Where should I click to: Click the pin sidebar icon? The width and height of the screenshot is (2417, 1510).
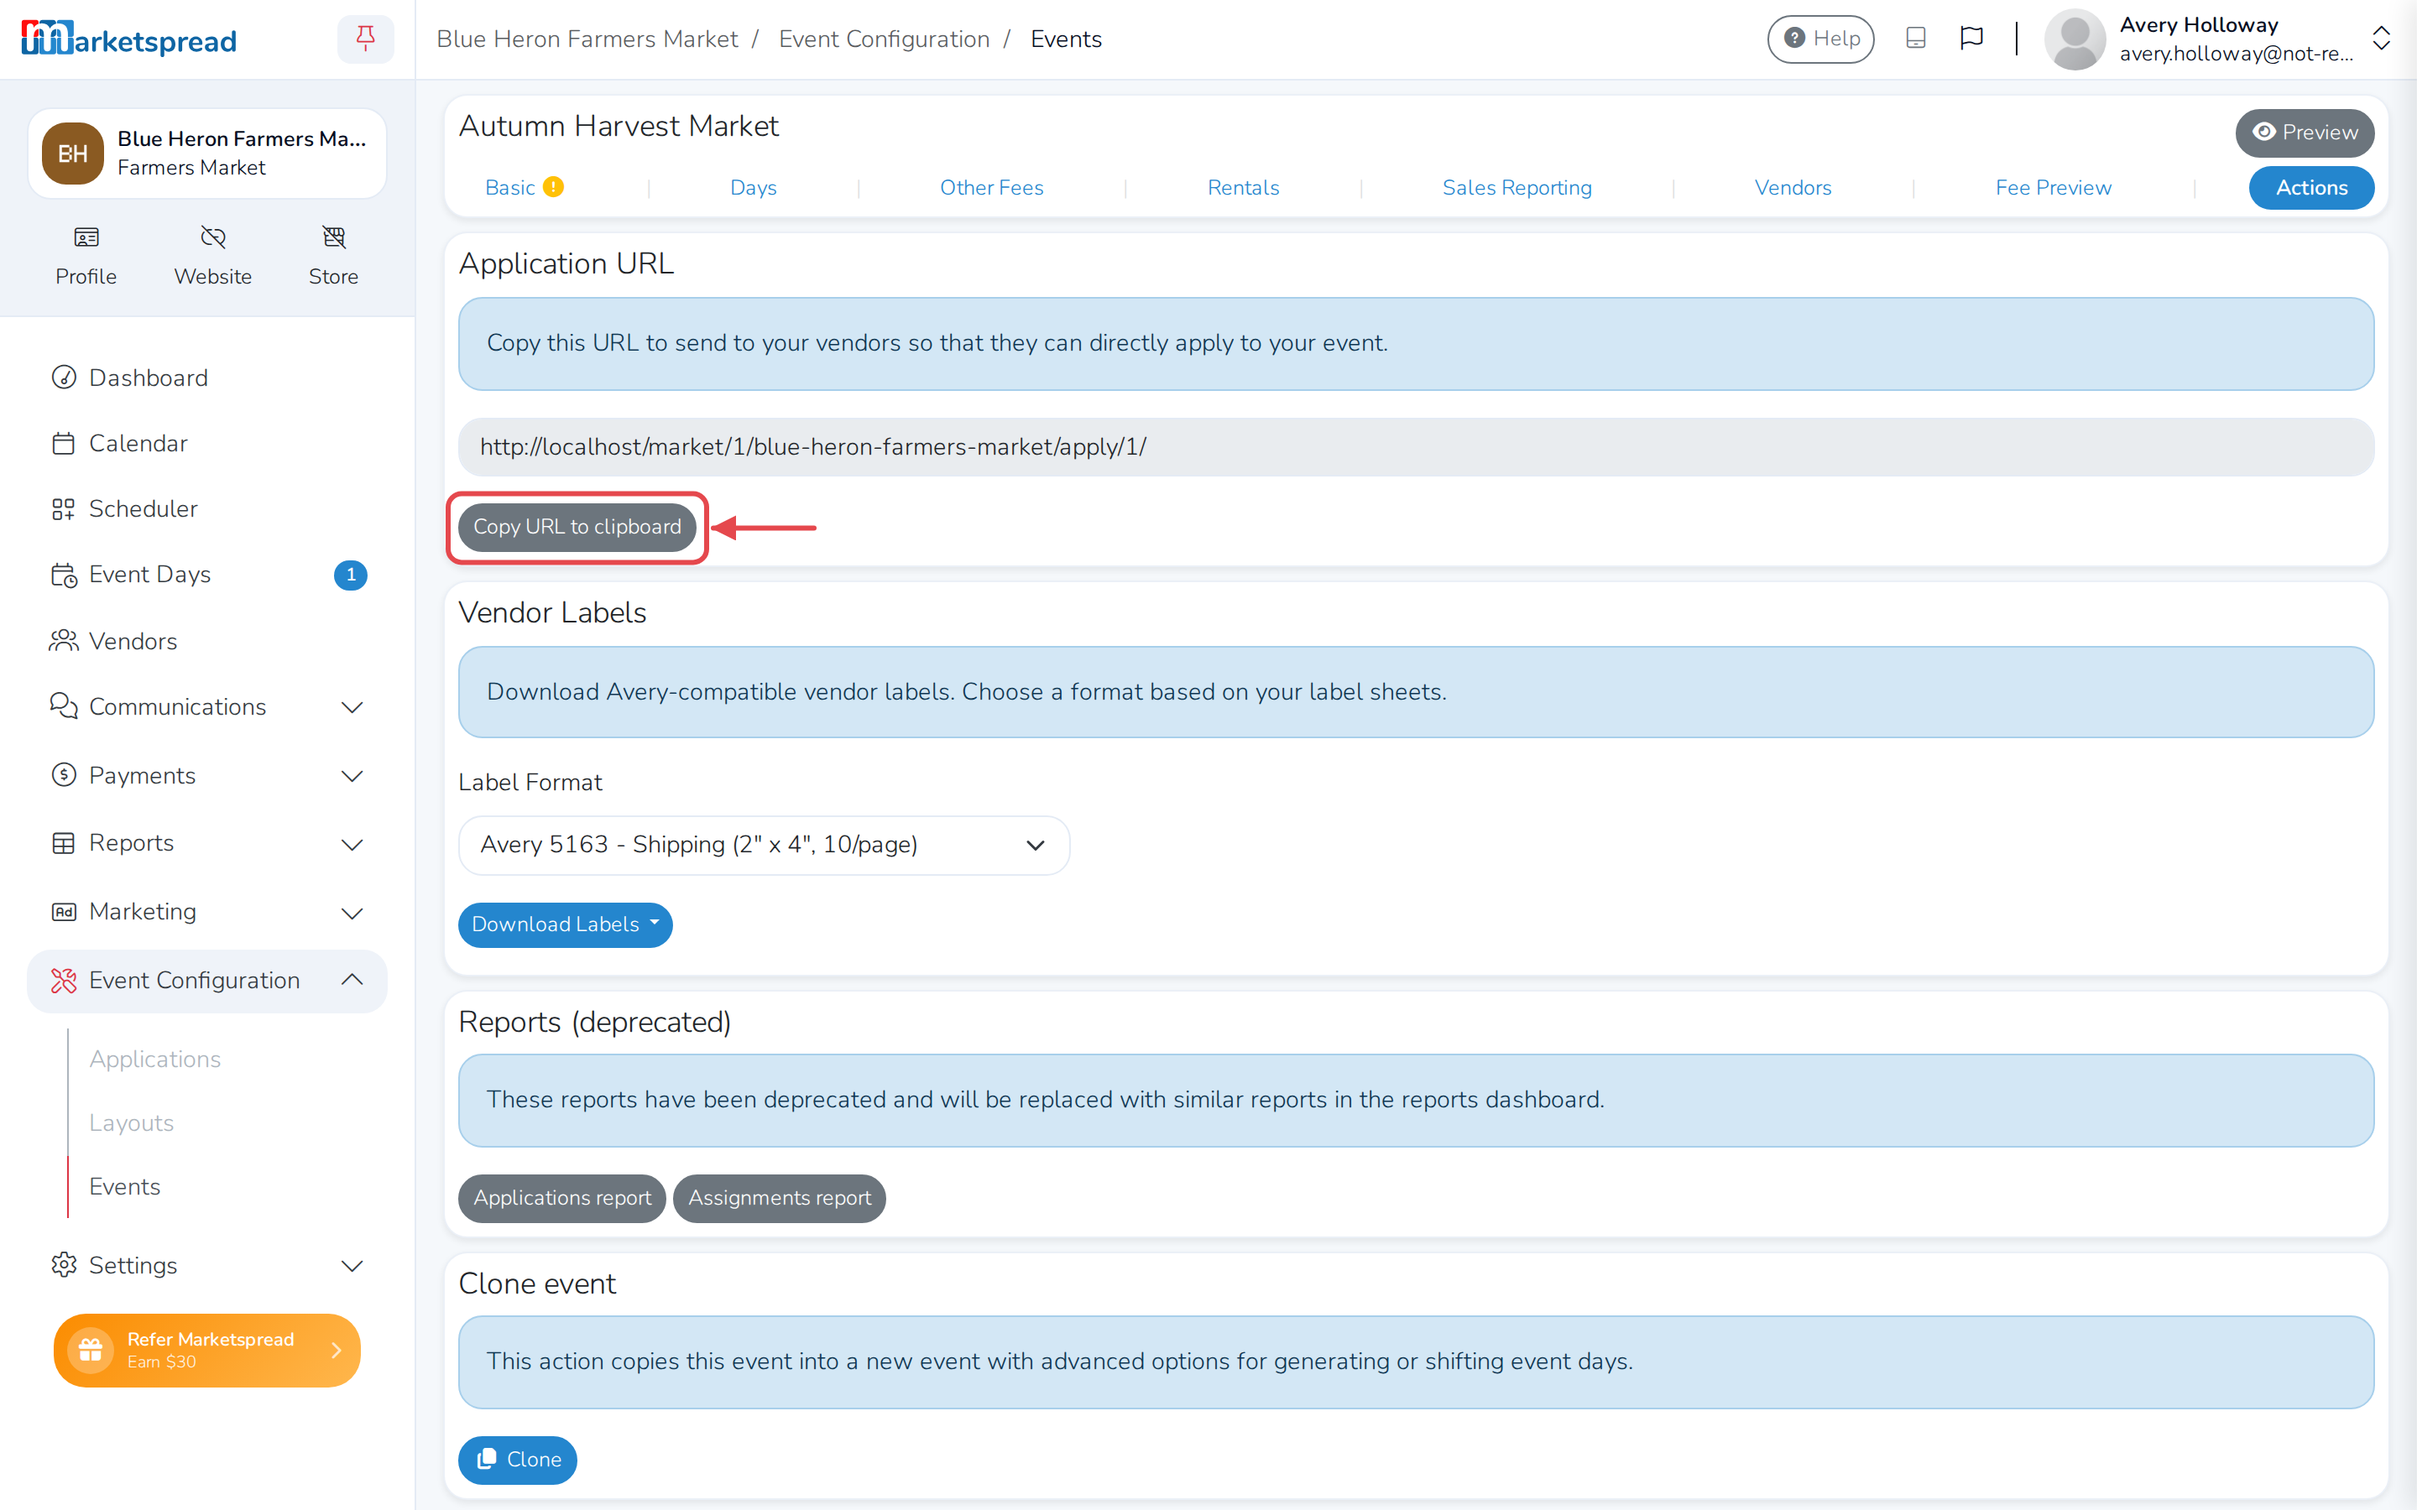366,39
